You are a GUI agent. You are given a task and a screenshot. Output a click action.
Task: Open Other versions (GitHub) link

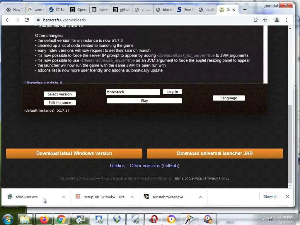pos(154,166)
